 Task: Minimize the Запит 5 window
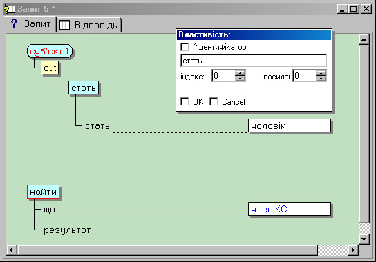342,9
